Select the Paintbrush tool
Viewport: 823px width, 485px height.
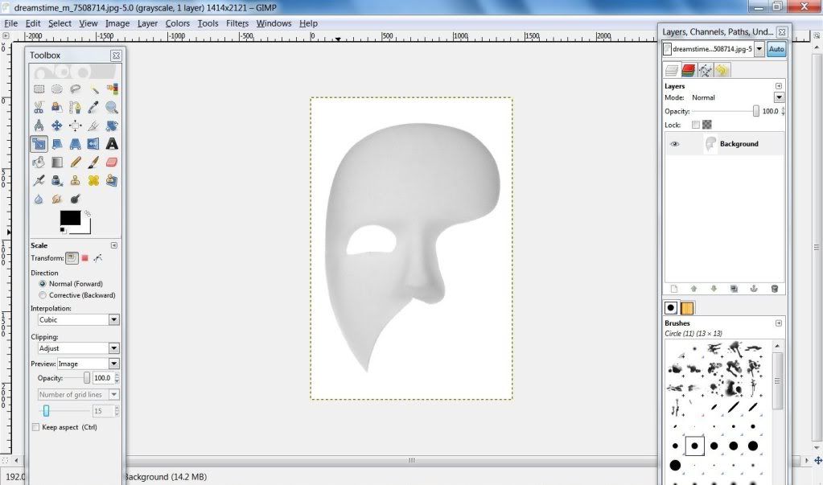(93, 162)
